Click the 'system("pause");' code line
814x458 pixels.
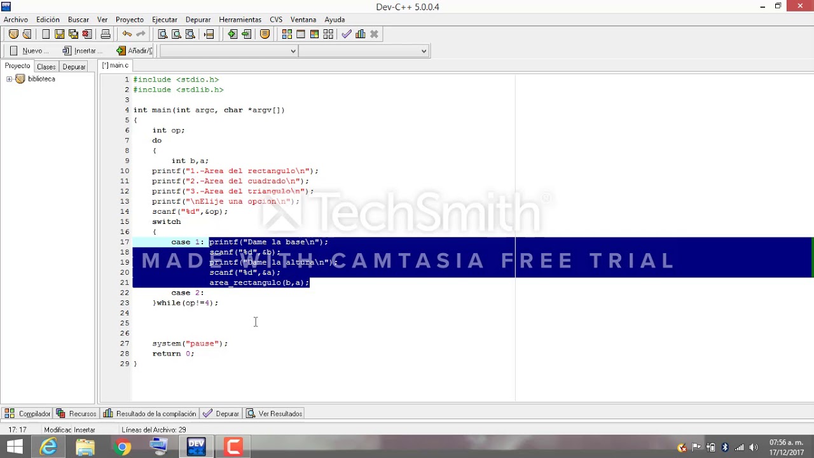click(x=190, y=343)
